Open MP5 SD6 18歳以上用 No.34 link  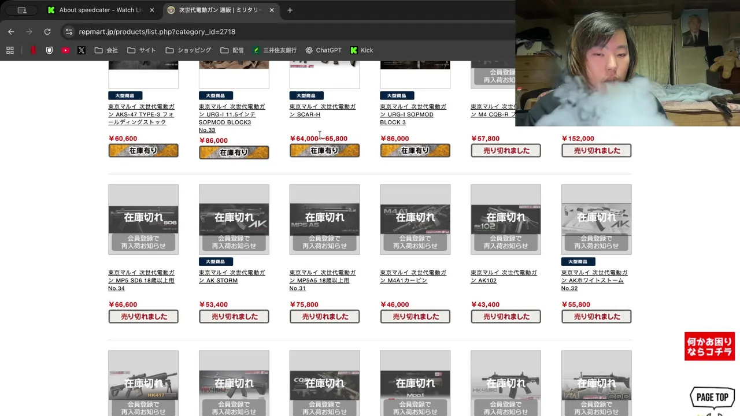tap(142, 280)
